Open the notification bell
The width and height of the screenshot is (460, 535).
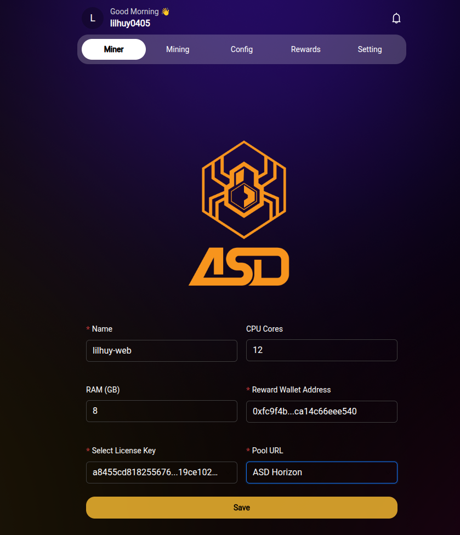(396, 18)
